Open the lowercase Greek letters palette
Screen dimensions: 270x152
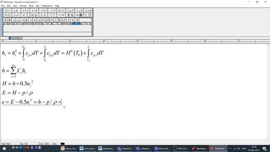[x=79, y=11]
